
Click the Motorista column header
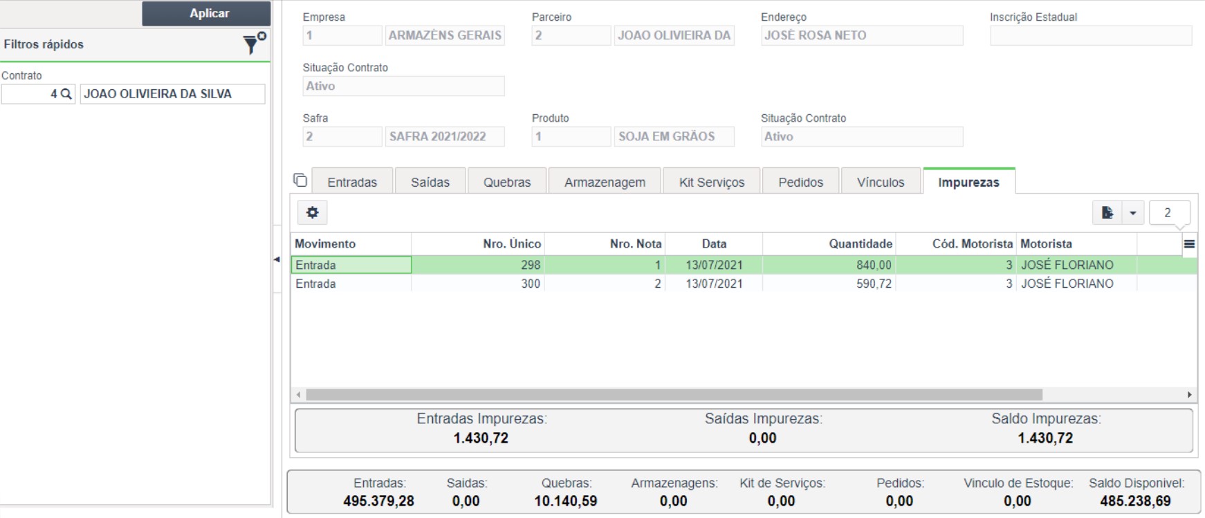[x=1076, y=243]
